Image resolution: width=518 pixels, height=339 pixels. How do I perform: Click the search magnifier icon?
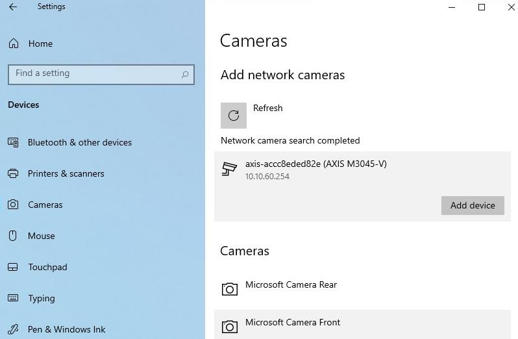tap(185, 74)
